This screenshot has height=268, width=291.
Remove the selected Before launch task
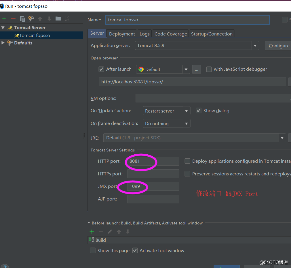click(101, 232)
